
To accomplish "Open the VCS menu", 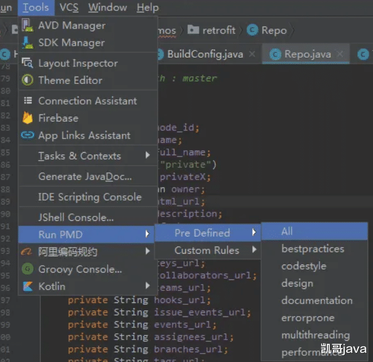I will (69, 7).
